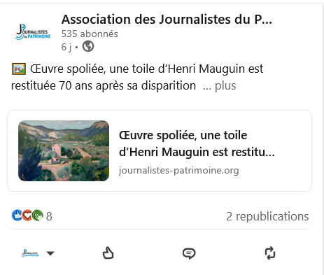
Task: Click the red heart reaction icon
Action: (27, 215)
